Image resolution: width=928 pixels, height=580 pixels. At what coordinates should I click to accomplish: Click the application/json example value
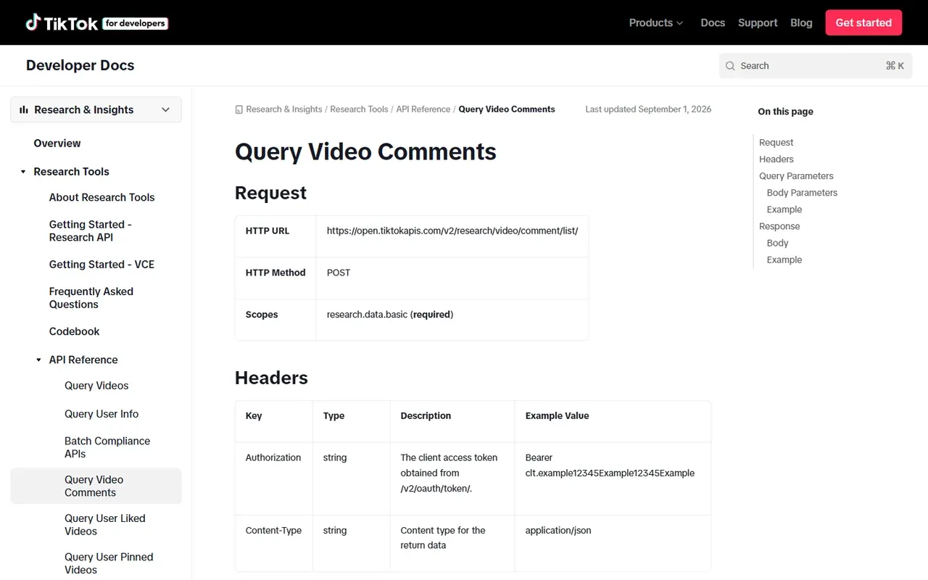[558, 531]
